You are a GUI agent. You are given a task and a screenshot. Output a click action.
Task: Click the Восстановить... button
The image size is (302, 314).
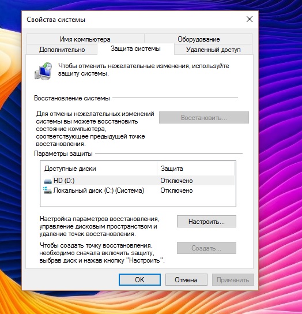pyautogui.click(x=204, y=118)
